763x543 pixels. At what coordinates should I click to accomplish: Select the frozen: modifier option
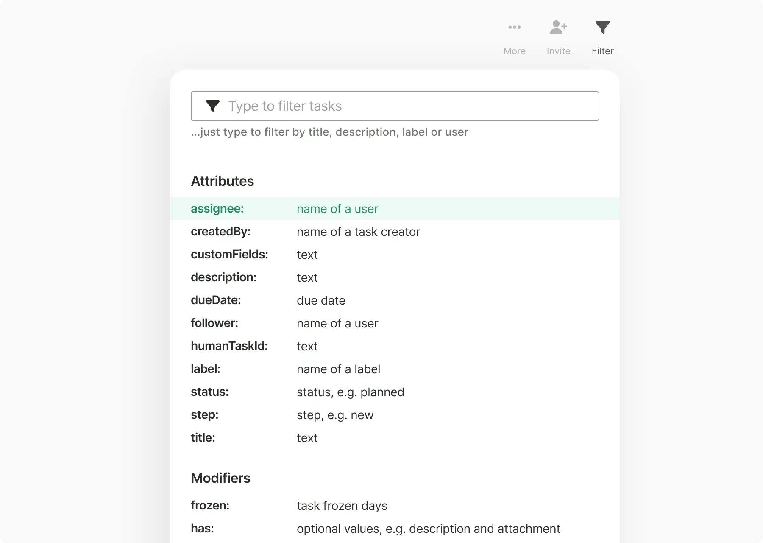point(210,506)
